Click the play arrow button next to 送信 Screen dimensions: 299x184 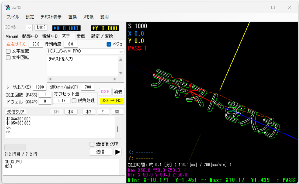(x=118, y=152)
